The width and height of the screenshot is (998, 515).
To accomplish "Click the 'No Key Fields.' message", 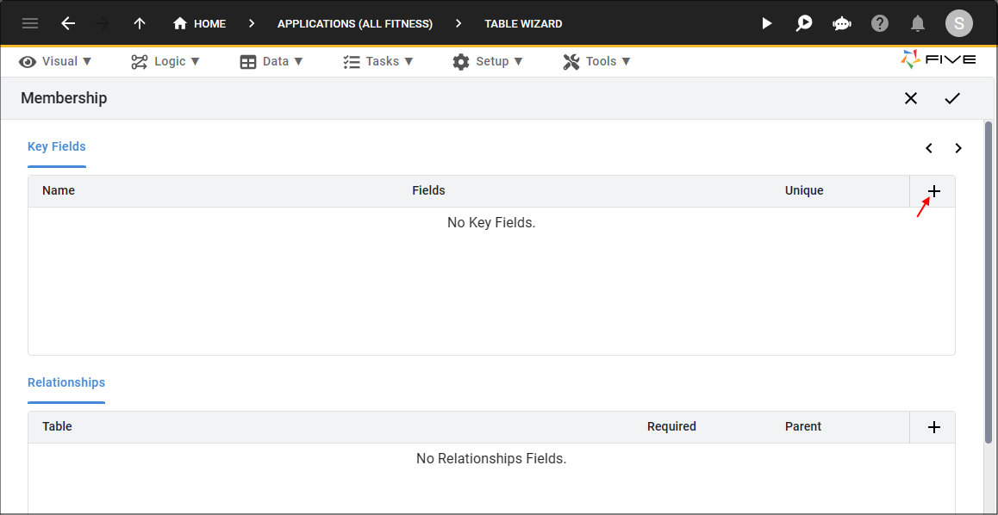I will click(x=491, y=223).
